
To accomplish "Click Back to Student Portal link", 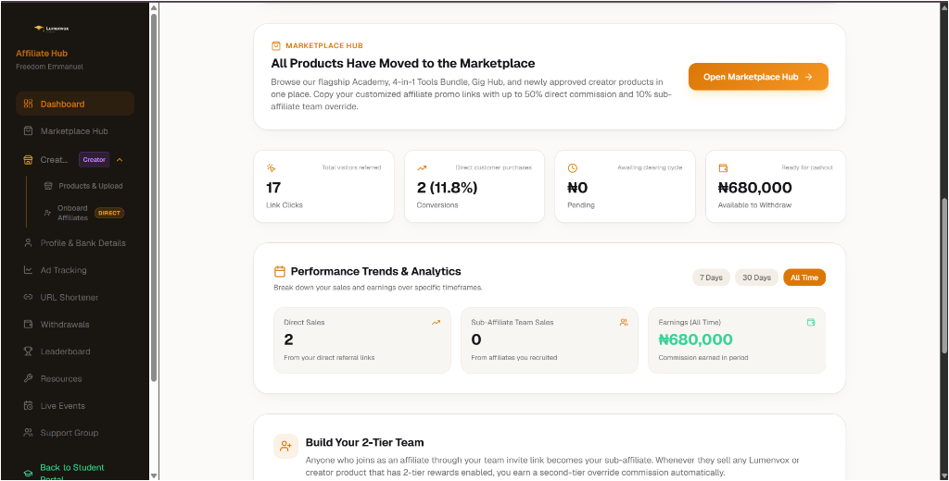I will (x=72, y=473).
